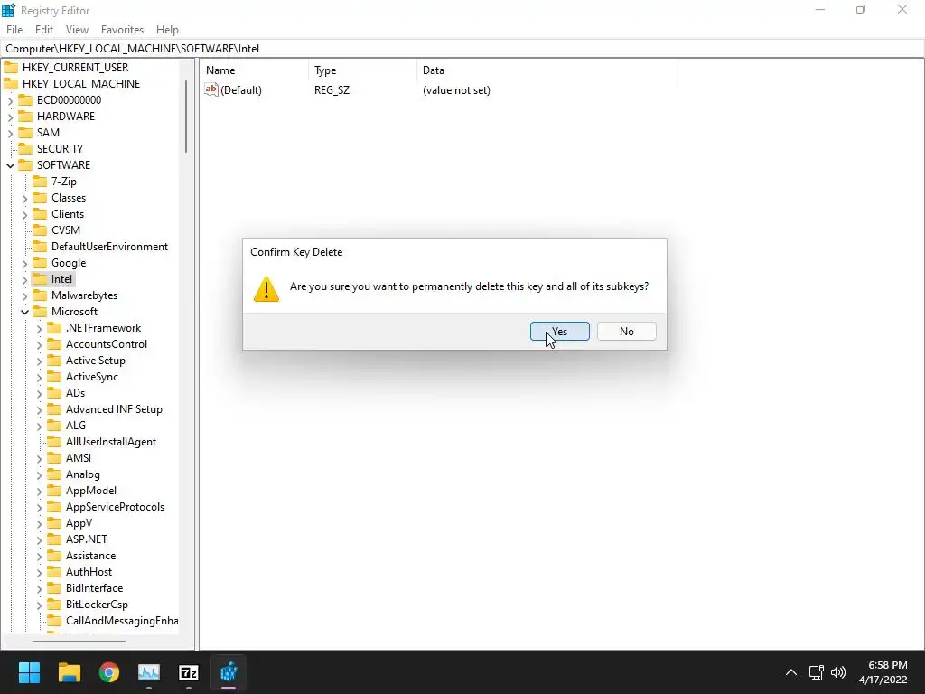Click the AccountsControl folder icon

tap(54, 344)
